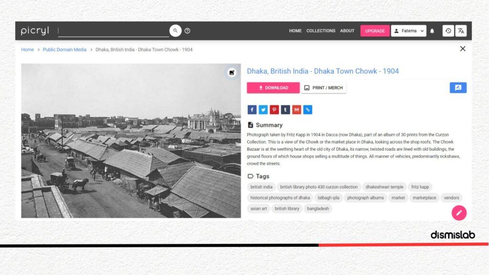The height and width of the screenshot is (275, 489).
Task: Click the search magnifier icon
Action: click(x=175, y=31)
